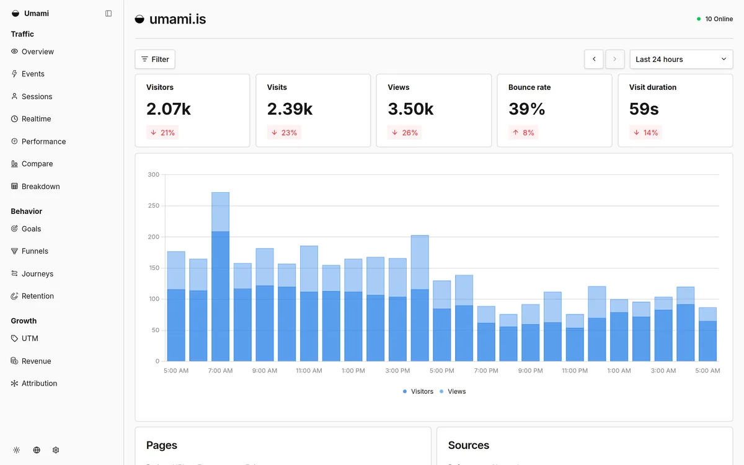Open the Realtime page

click(36, 119)
